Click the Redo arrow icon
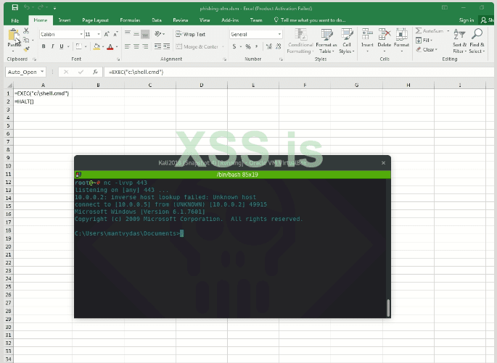Screen dimensions: 497x363 [x=41, y=7]
